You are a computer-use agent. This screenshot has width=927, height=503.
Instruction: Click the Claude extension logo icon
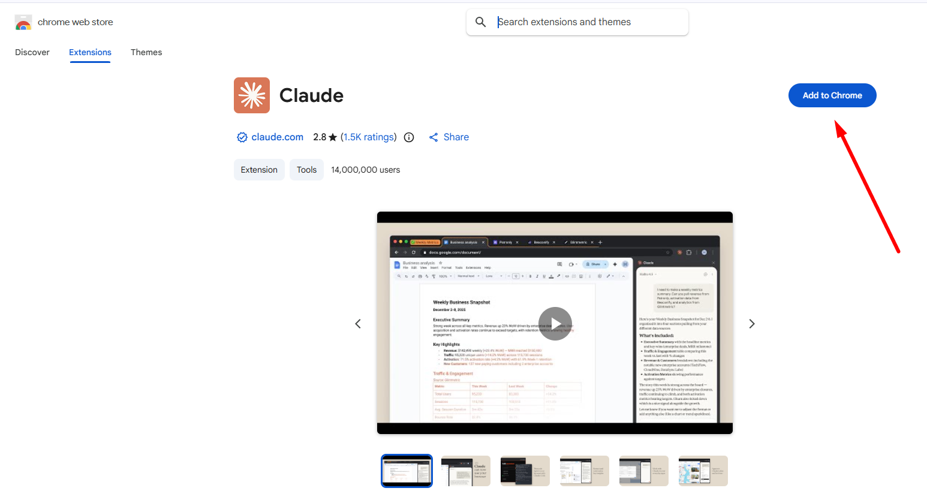(252, 95)
